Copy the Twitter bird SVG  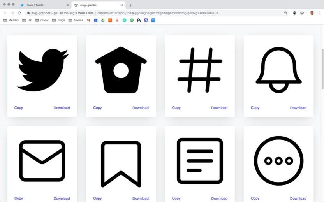pyautogui.click(x=19, y=108)
